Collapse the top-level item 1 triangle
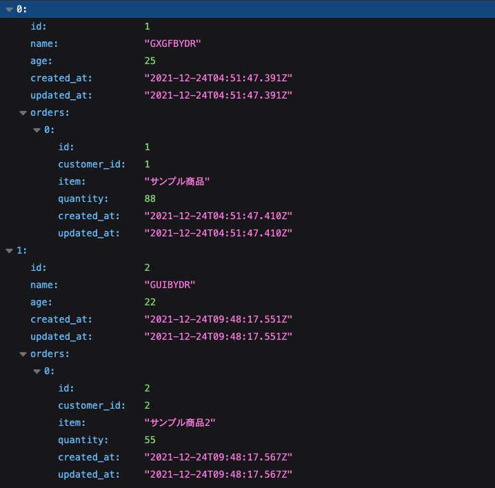The width and height of the screenshot is (495, 488). click(x=9, y=250)
